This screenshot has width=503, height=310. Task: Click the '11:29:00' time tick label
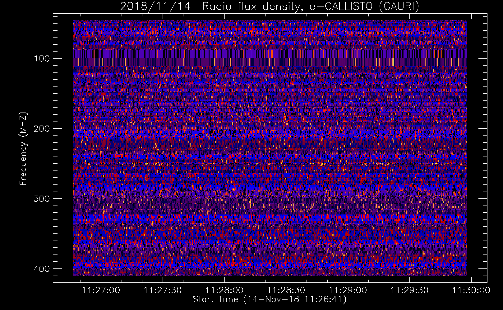click(x=348, y=290)
